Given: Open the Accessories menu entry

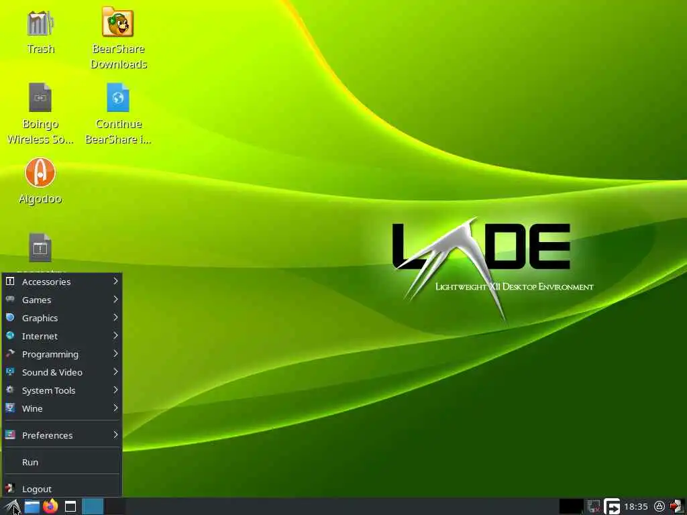Looking at the screenshot, I should pos(62,282).
